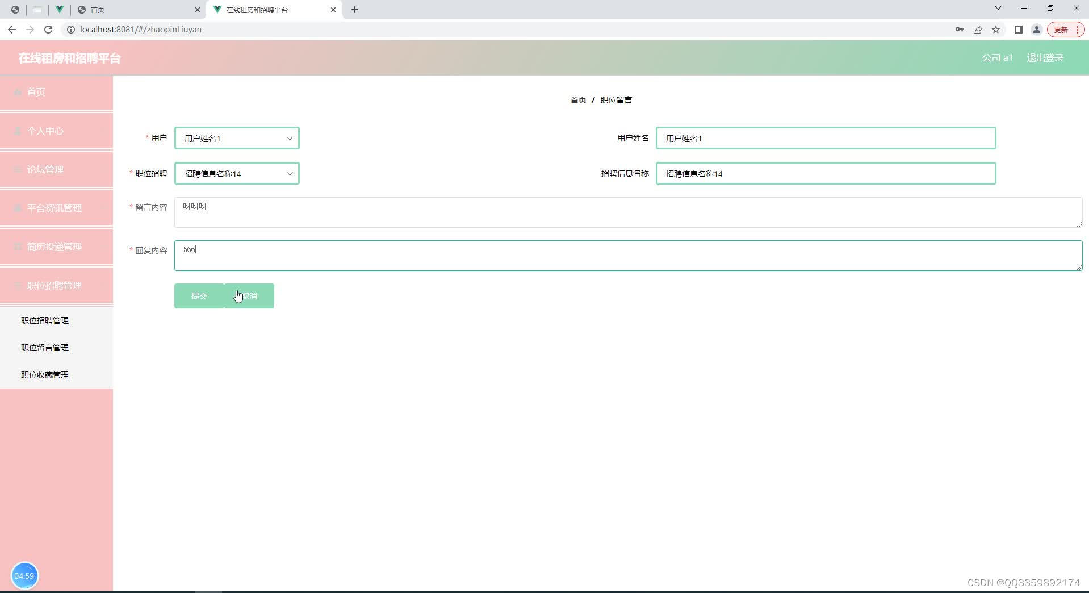Click the 用户姓名 text field
1089x593 pixels.
(826, 138)
